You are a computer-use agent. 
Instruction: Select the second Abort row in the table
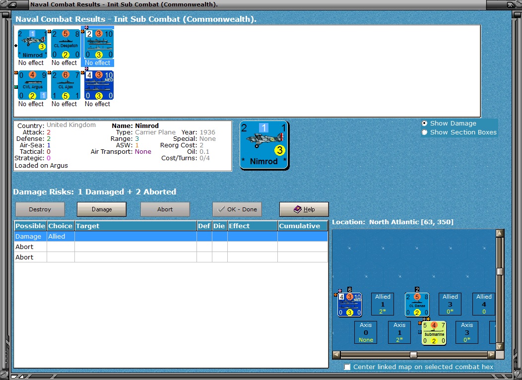pyautogui.click(x=171, y=257)
